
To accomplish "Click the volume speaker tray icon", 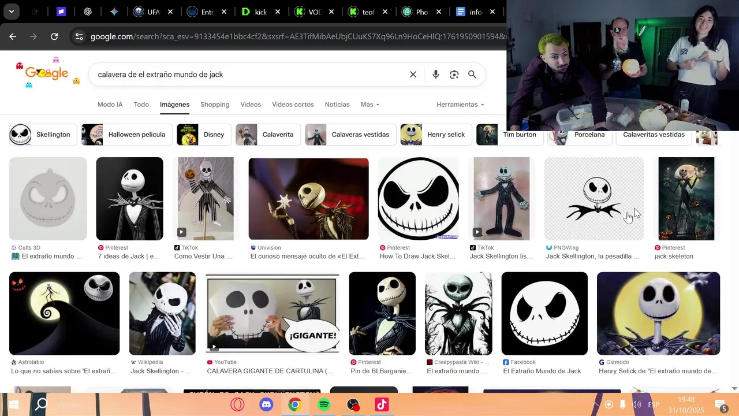I will (637, 405).
